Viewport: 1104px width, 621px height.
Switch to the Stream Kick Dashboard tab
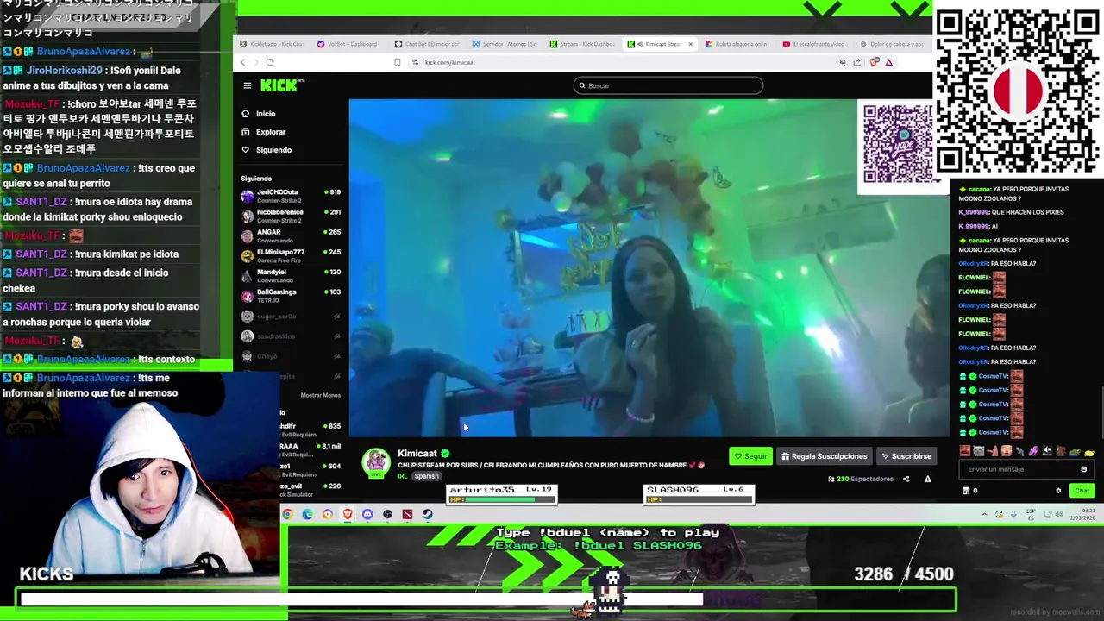coord(583,44)
